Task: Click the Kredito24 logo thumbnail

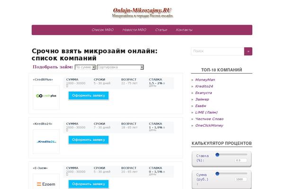Action: pyautogui.click(x=46, y=142)
